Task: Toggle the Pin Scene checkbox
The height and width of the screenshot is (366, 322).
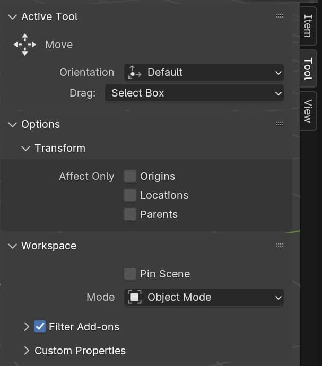Action: [x=130, y=274]
